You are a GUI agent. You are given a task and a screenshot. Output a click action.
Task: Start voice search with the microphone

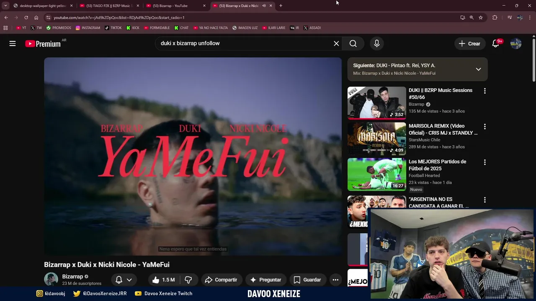[x=377, y=43]
